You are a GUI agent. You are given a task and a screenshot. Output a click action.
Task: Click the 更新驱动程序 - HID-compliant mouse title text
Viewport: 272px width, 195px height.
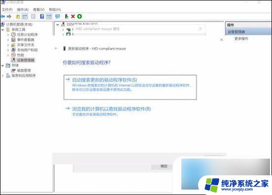coord(97,49)
